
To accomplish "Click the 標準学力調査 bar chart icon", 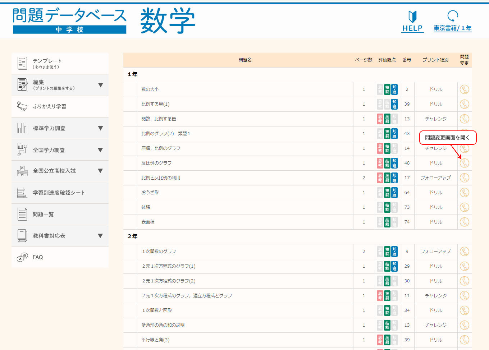I will tap(22, 128).
